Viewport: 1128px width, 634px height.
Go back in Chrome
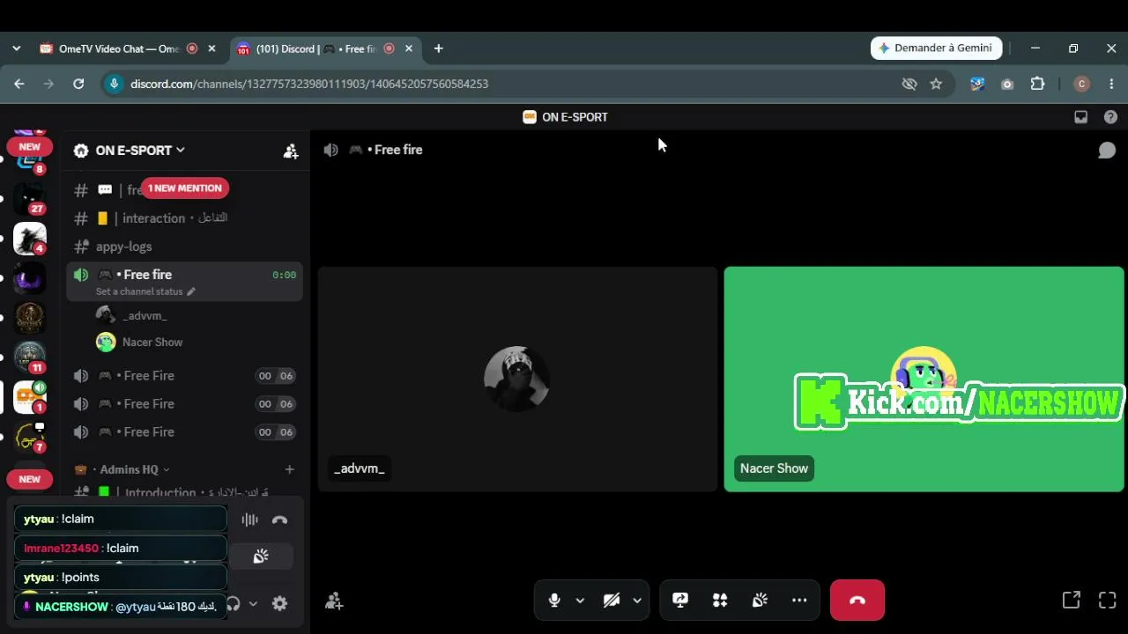coord(19,84)
